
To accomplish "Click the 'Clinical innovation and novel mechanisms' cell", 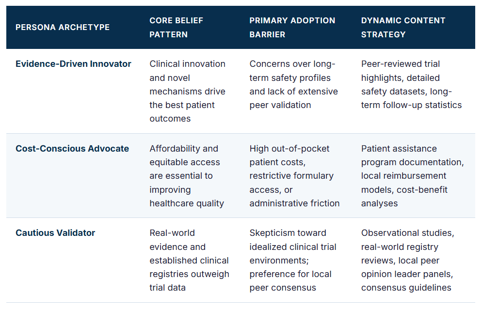I will click(188, 91).
